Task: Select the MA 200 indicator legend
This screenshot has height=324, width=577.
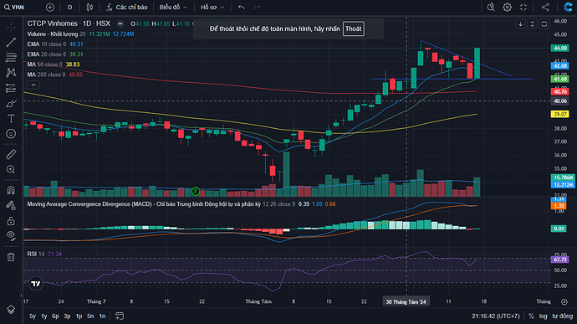Action: pyautogui.click(x=55, y=75)
